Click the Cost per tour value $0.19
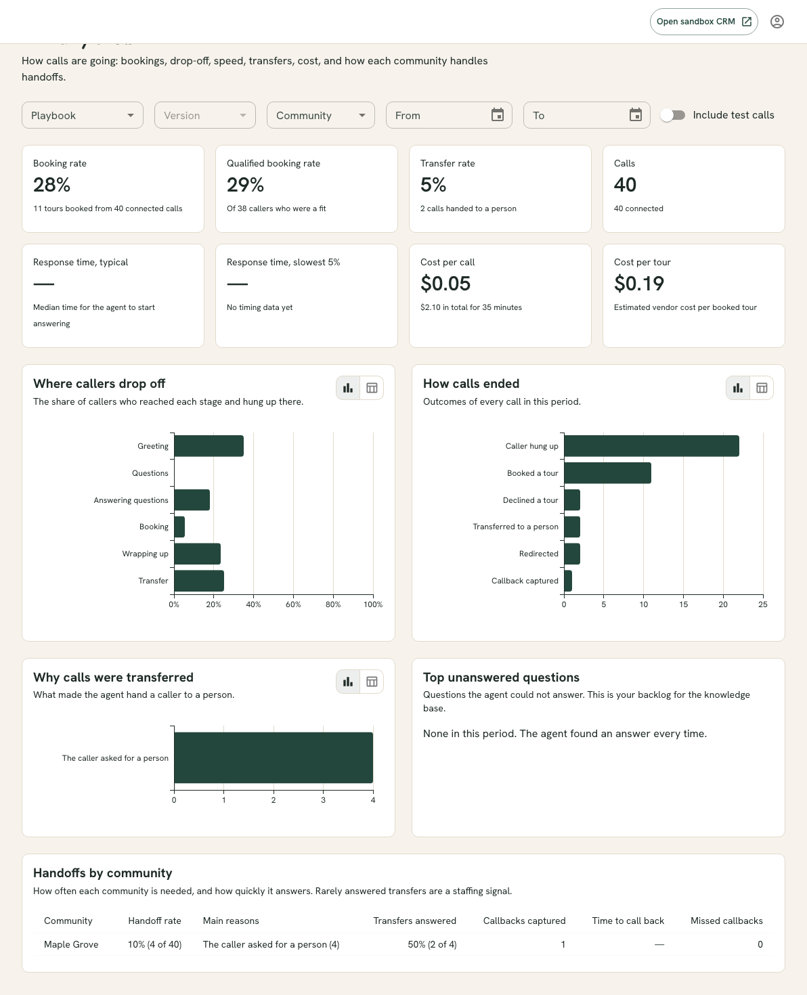 pyautogui.click(x=639, y=284)
